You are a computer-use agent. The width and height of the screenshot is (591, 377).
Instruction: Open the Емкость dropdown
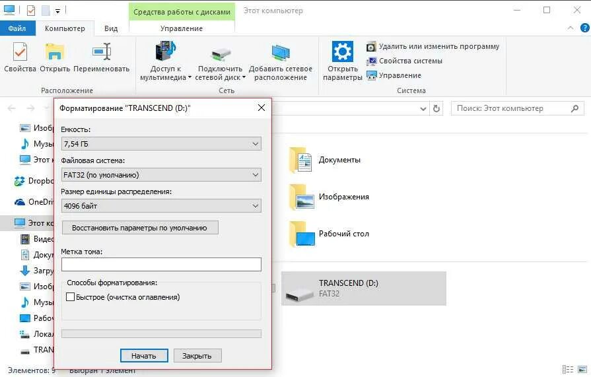[161, 144]
